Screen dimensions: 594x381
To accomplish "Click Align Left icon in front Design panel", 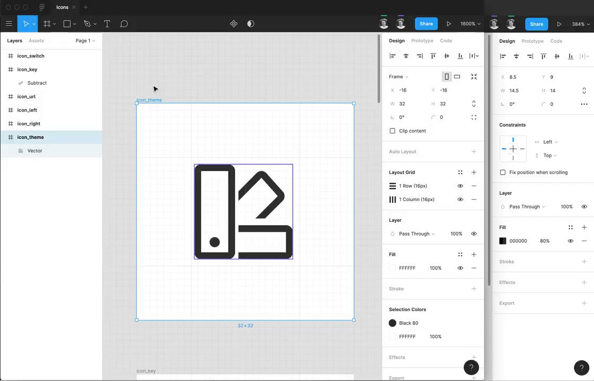I will tap(392, 56).
